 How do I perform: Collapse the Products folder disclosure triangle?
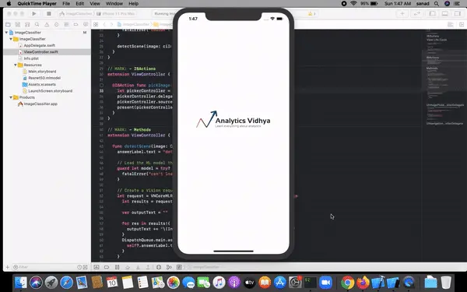tap(11, 97)
